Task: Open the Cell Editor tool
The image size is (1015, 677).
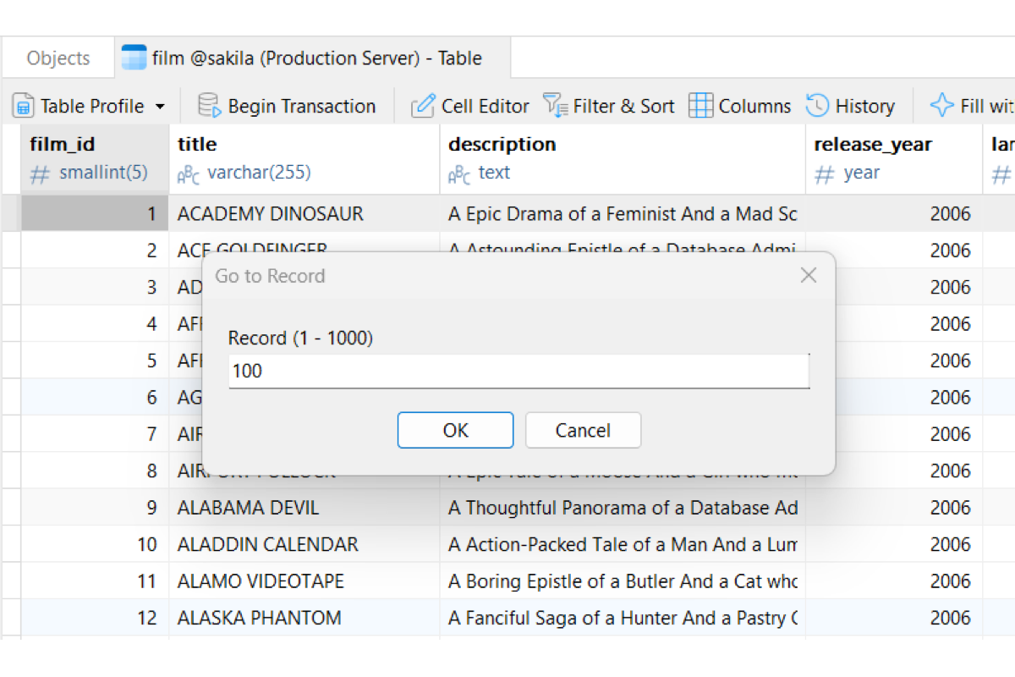Action: [x=470, y=106]
